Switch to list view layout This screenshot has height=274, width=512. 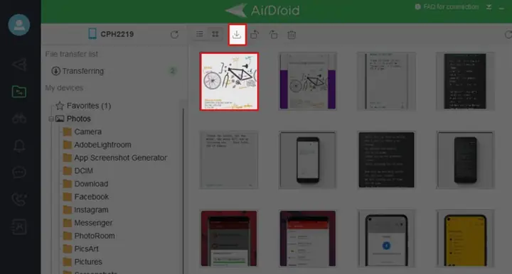[200, 34]
